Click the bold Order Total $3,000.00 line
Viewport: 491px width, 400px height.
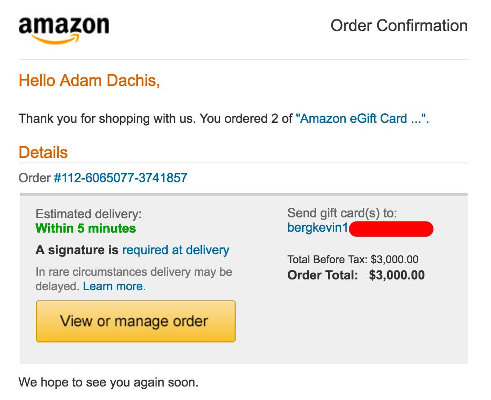[356, 275]
